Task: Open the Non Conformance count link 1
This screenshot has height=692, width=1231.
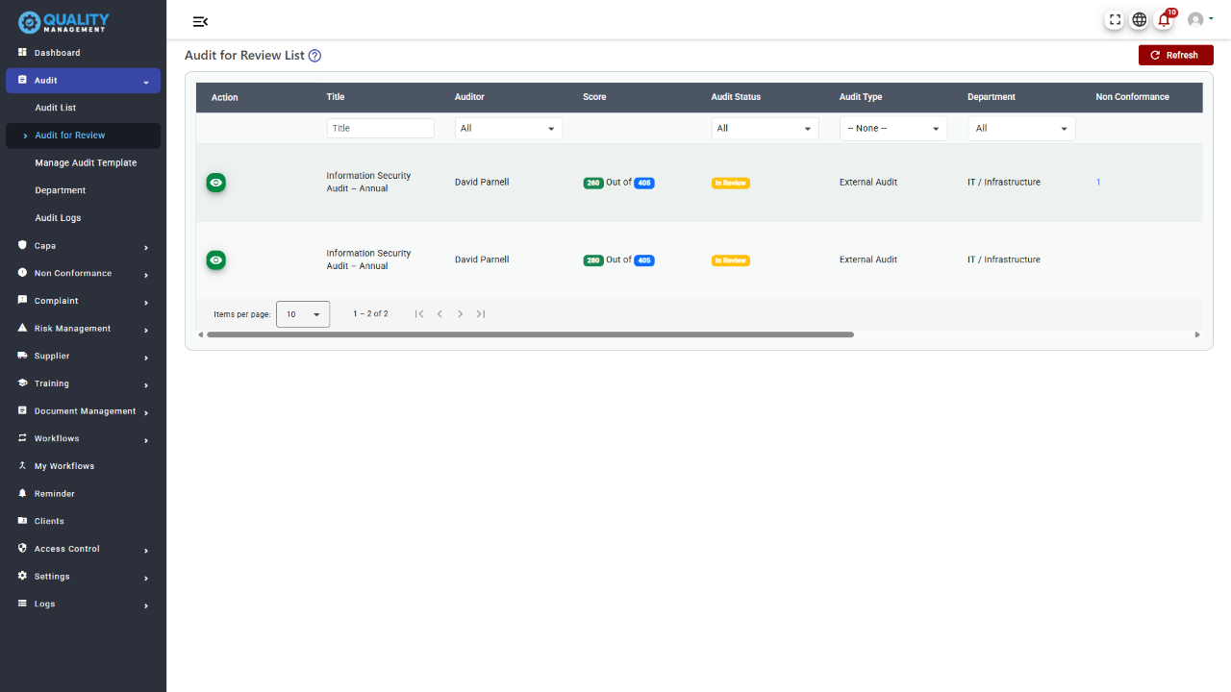Action: click(x=1098, y=183)
